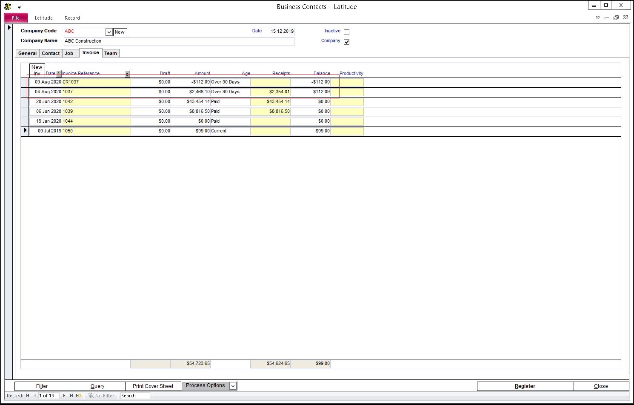Jump to the last record
Screen dimensions: 634x405
click(71, 396)
